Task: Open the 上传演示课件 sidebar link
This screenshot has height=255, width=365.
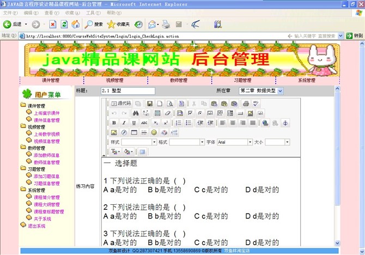Action: (x=46, y=113)
